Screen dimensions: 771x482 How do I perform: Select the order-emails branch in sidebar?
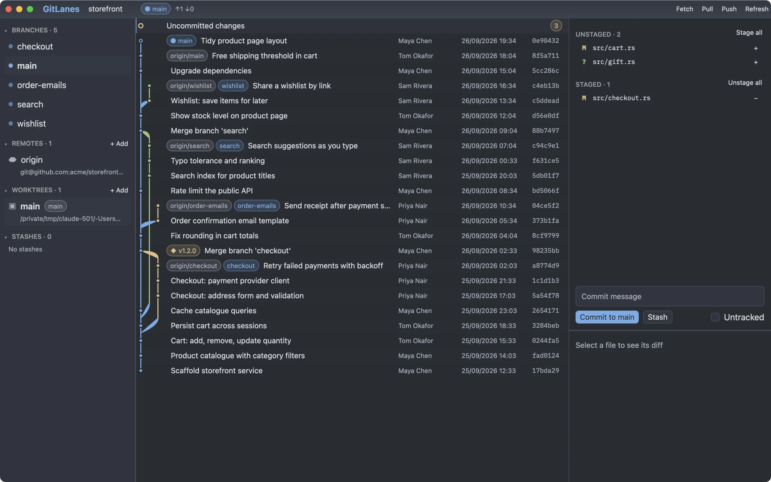(67, 85)
